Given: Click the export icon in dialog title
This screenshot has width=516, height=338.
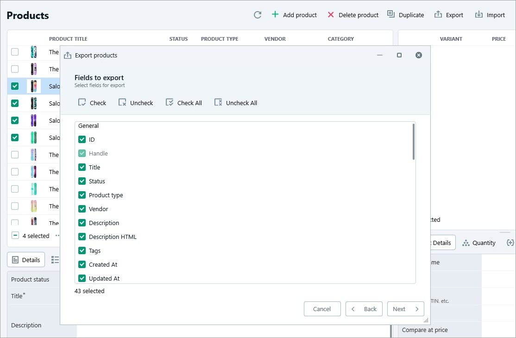Looking at the screenshot, I should click(x=68, y=55).
